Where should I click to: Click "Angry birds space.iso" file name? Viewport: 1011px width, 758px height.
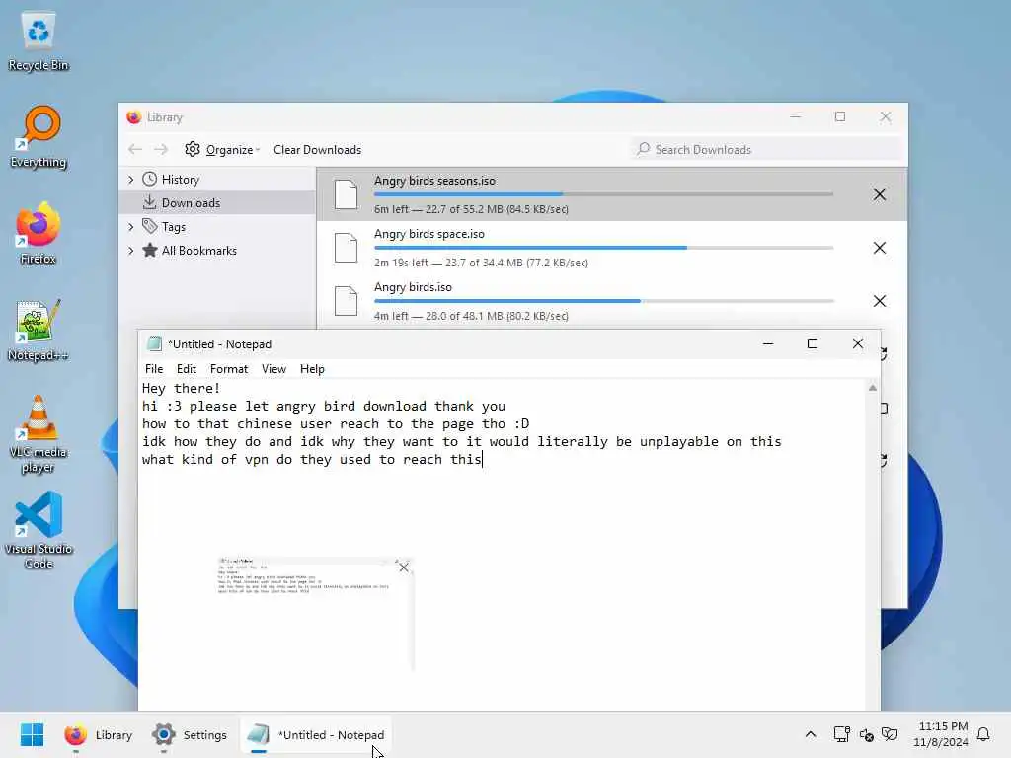(428, 234)
